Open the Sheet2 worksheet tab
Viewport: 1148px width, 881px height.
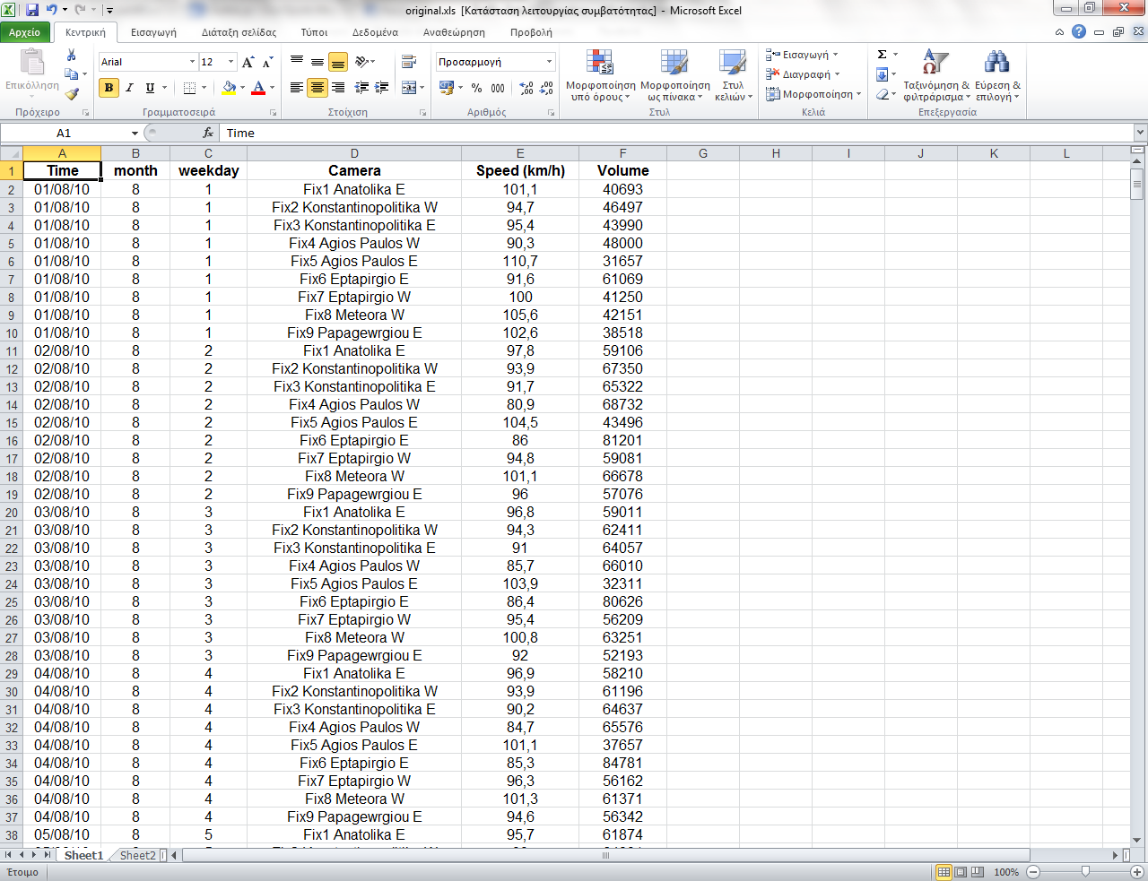(138, 855)
